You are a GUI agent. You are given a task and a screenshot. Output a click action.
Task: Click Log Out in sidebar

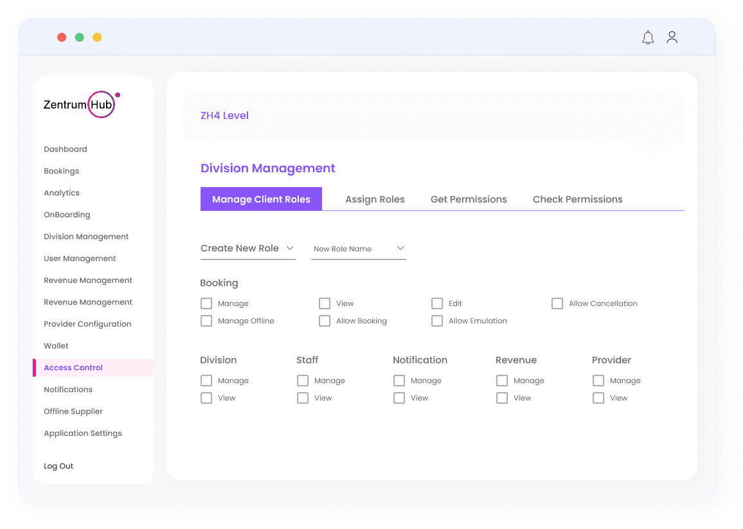(58, 466)
